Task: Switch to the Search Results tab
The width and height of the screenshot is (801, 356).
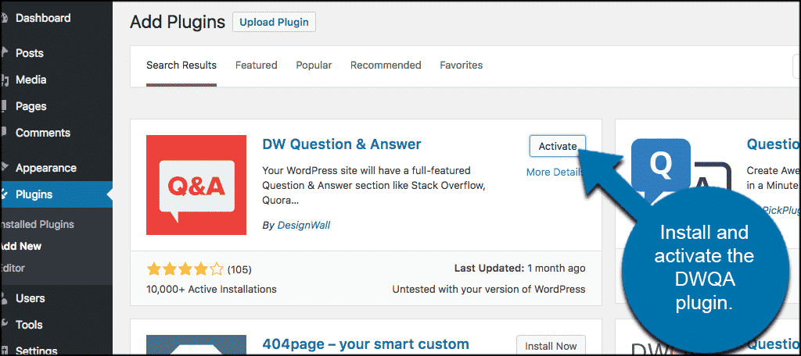Action: pyautogui.click(x=181, y=66)
